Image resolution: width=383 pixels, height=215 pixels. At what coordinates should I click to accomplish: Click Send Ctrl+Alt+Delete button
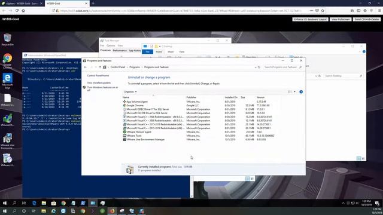coord(367,19)
